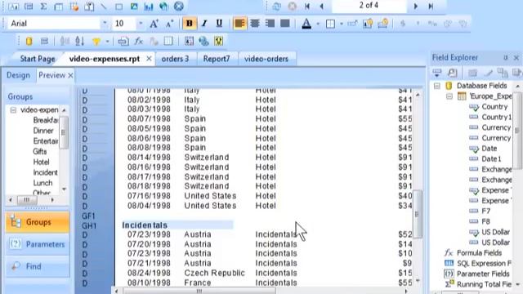Viewport: 523px width, 294px height.
Task: Open borders dropdown arrow
Action: pos(342,24)
